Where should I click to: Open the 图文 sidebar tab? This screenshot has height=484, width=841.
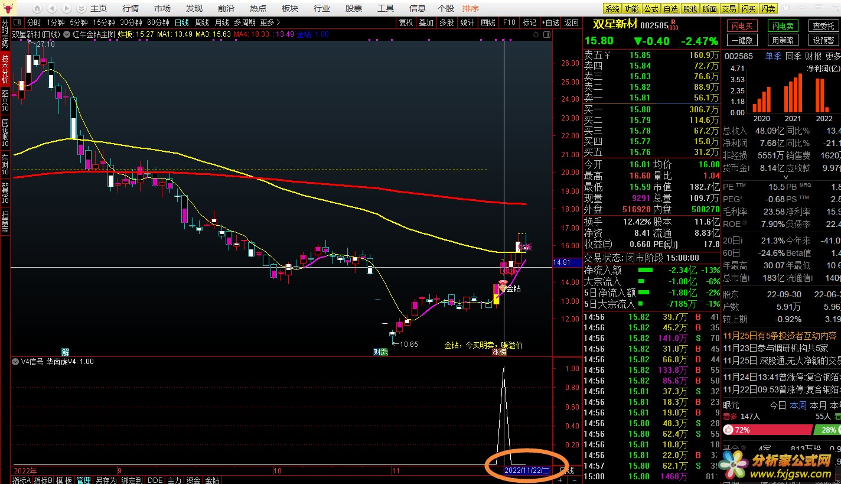5,101
